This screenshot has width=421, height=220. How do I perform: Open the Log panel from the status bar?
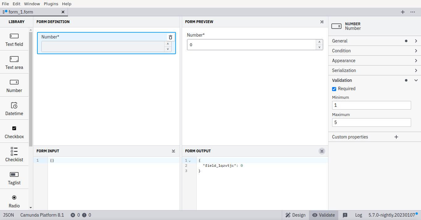click(x=358, y=215)
